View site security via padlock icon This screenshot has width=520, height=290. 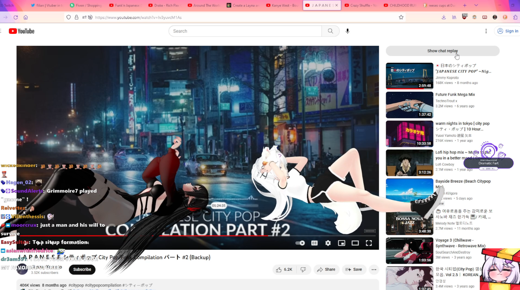[x=76, y=17]
